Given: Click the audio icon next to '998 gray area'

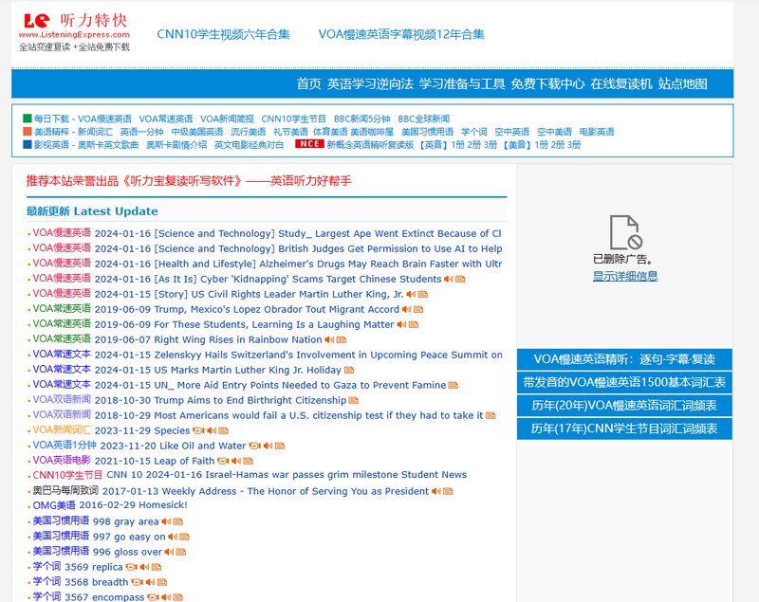Looking at the screenshot, I should (166, 521).
